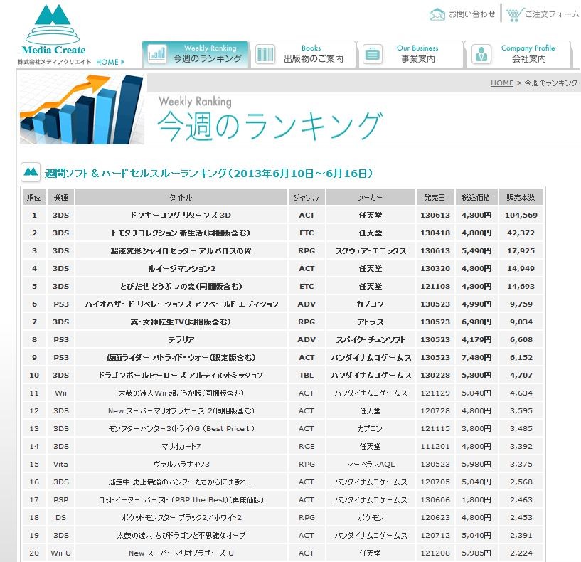This screenshot has height=562, width=581.
Task: Select title ドンキーコング リターンズ 3D
Action: coord(181,215)
